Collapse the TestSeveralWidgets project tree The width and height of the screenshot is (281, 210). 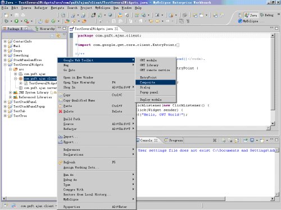5,64
